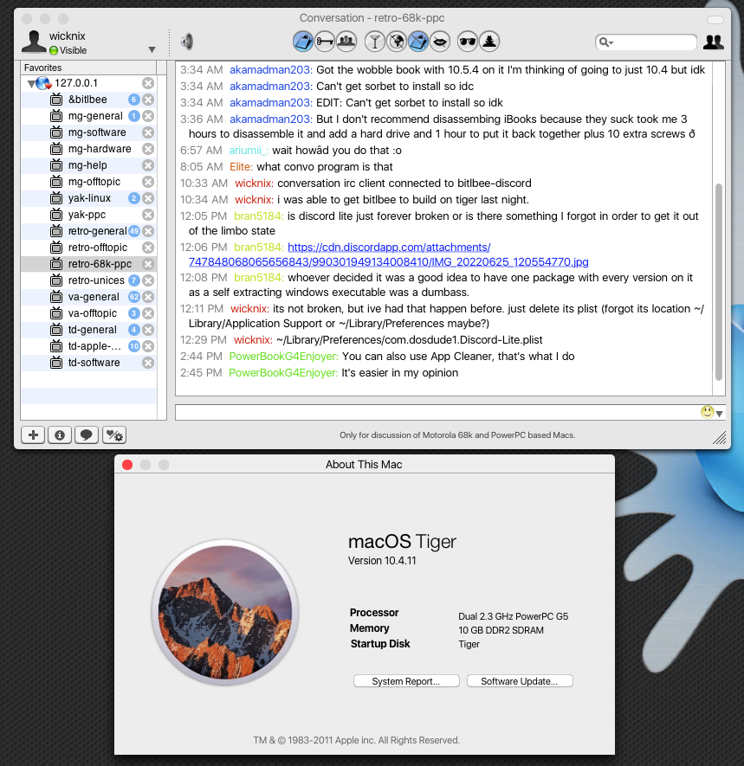
Task: Click the 62 unread badge on va-general
Action: 134,297
